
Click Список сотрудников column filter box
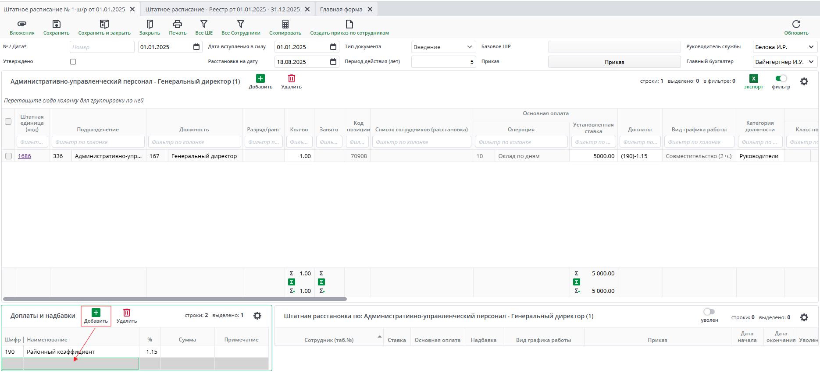421,142
